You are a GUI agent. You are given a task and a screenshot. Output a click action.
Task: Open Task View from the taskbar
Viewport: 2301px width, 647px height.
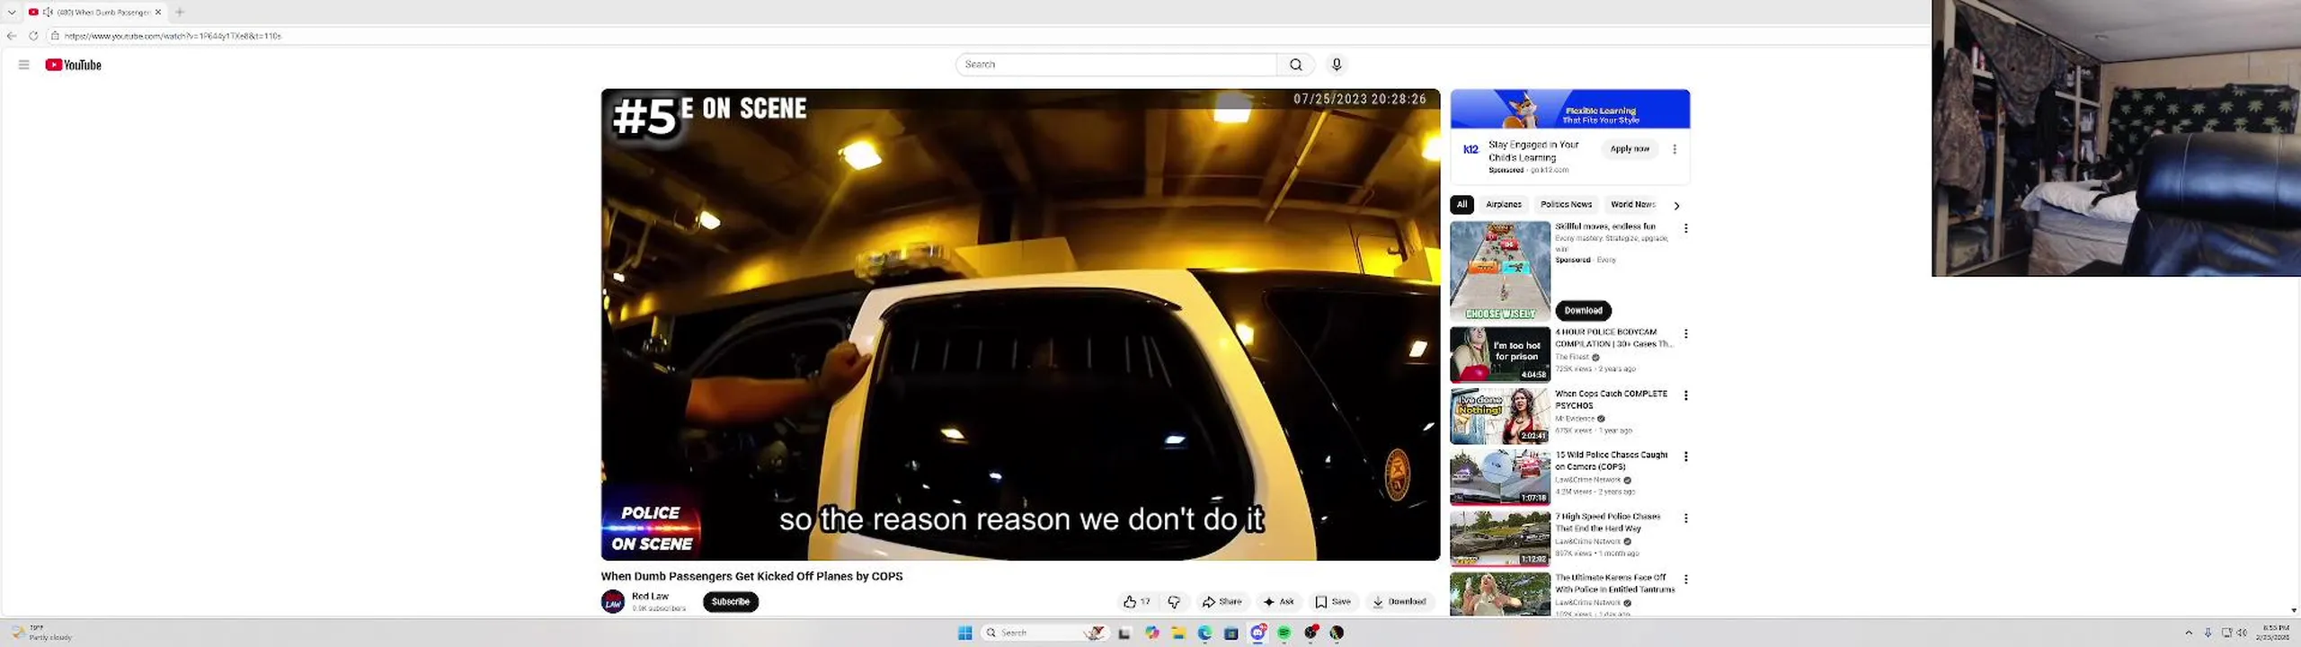(1124, 634)
